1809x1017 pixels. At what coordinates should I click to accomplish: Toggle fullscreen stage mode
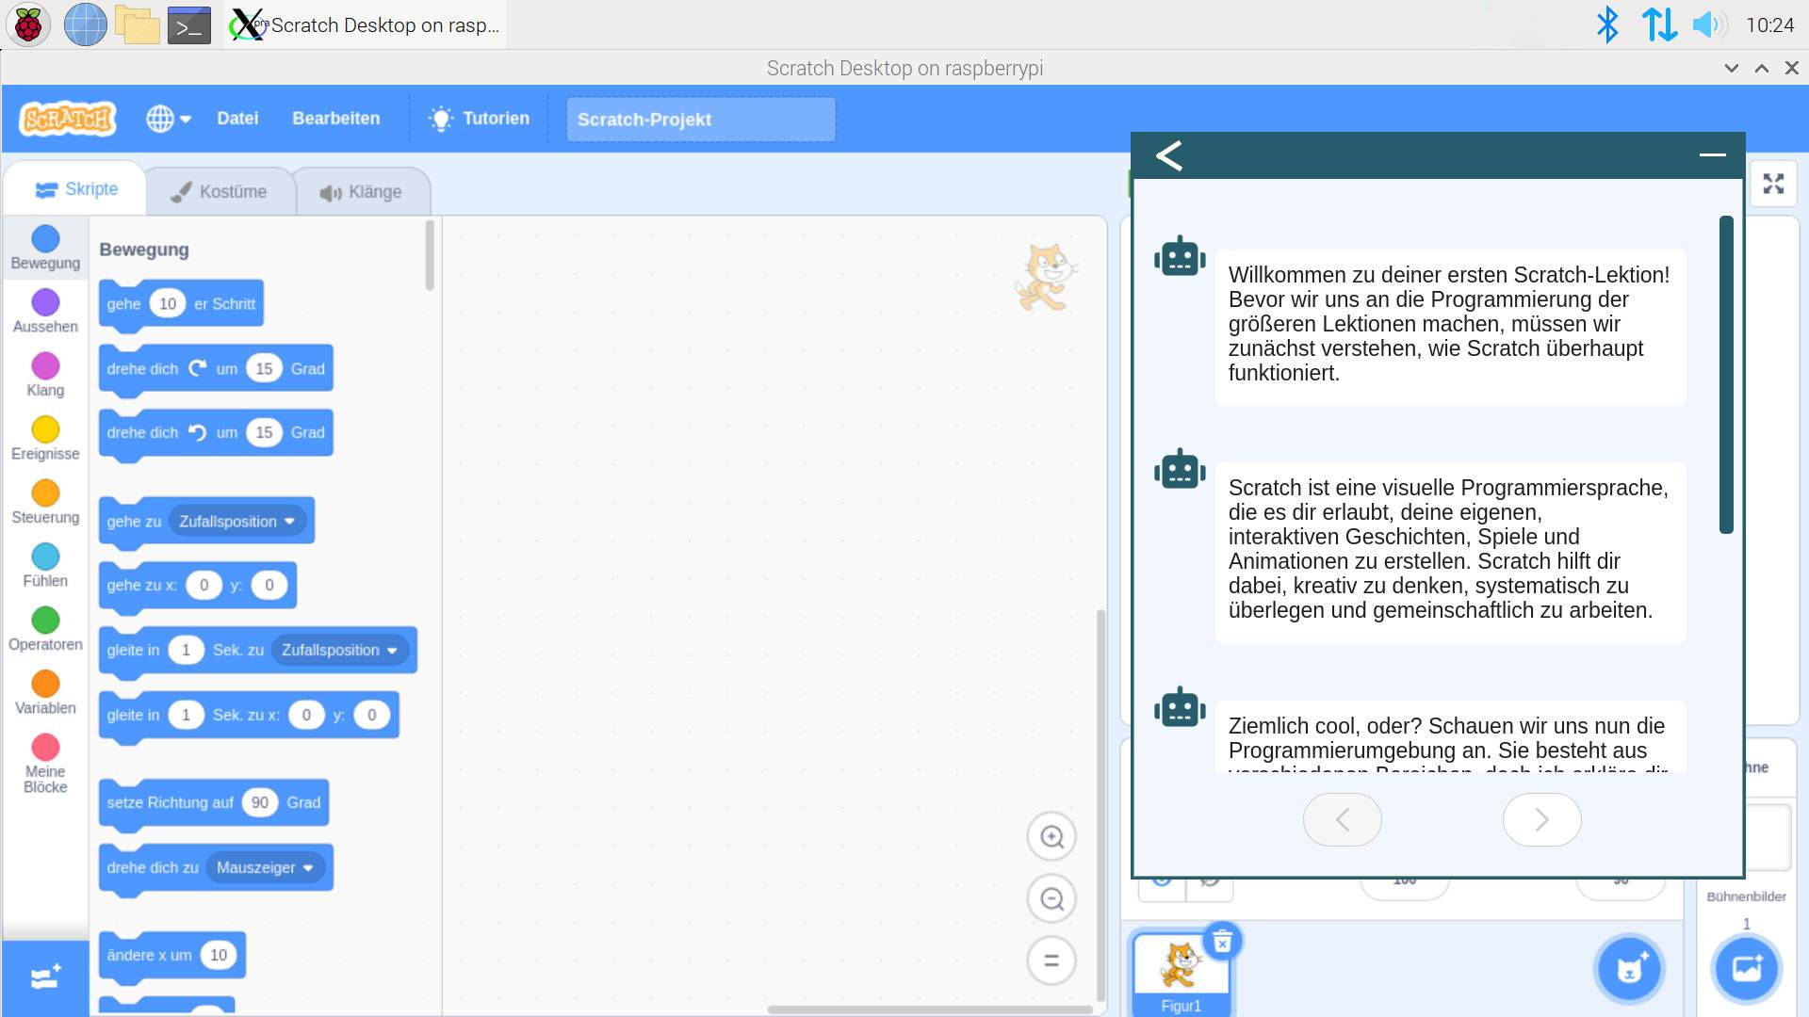(x=1773, y=184)
